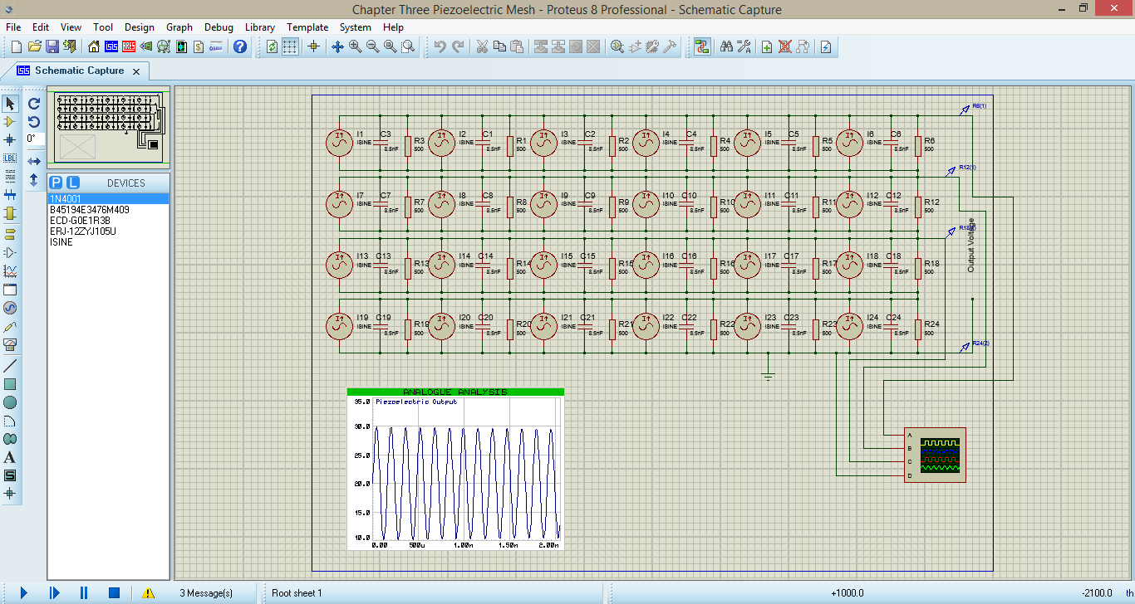This screenshot has height=604, width=1135.
Task: Rotate clockwise using the rotate arrow
Action: click(34, 104)
